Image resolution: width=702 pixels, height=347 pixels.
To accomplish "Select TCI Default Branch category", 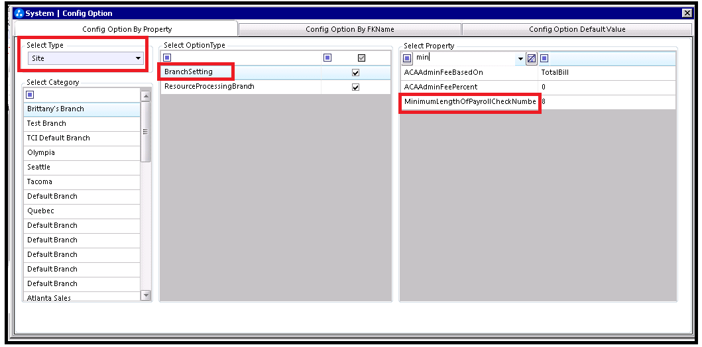I will (82, 138).
